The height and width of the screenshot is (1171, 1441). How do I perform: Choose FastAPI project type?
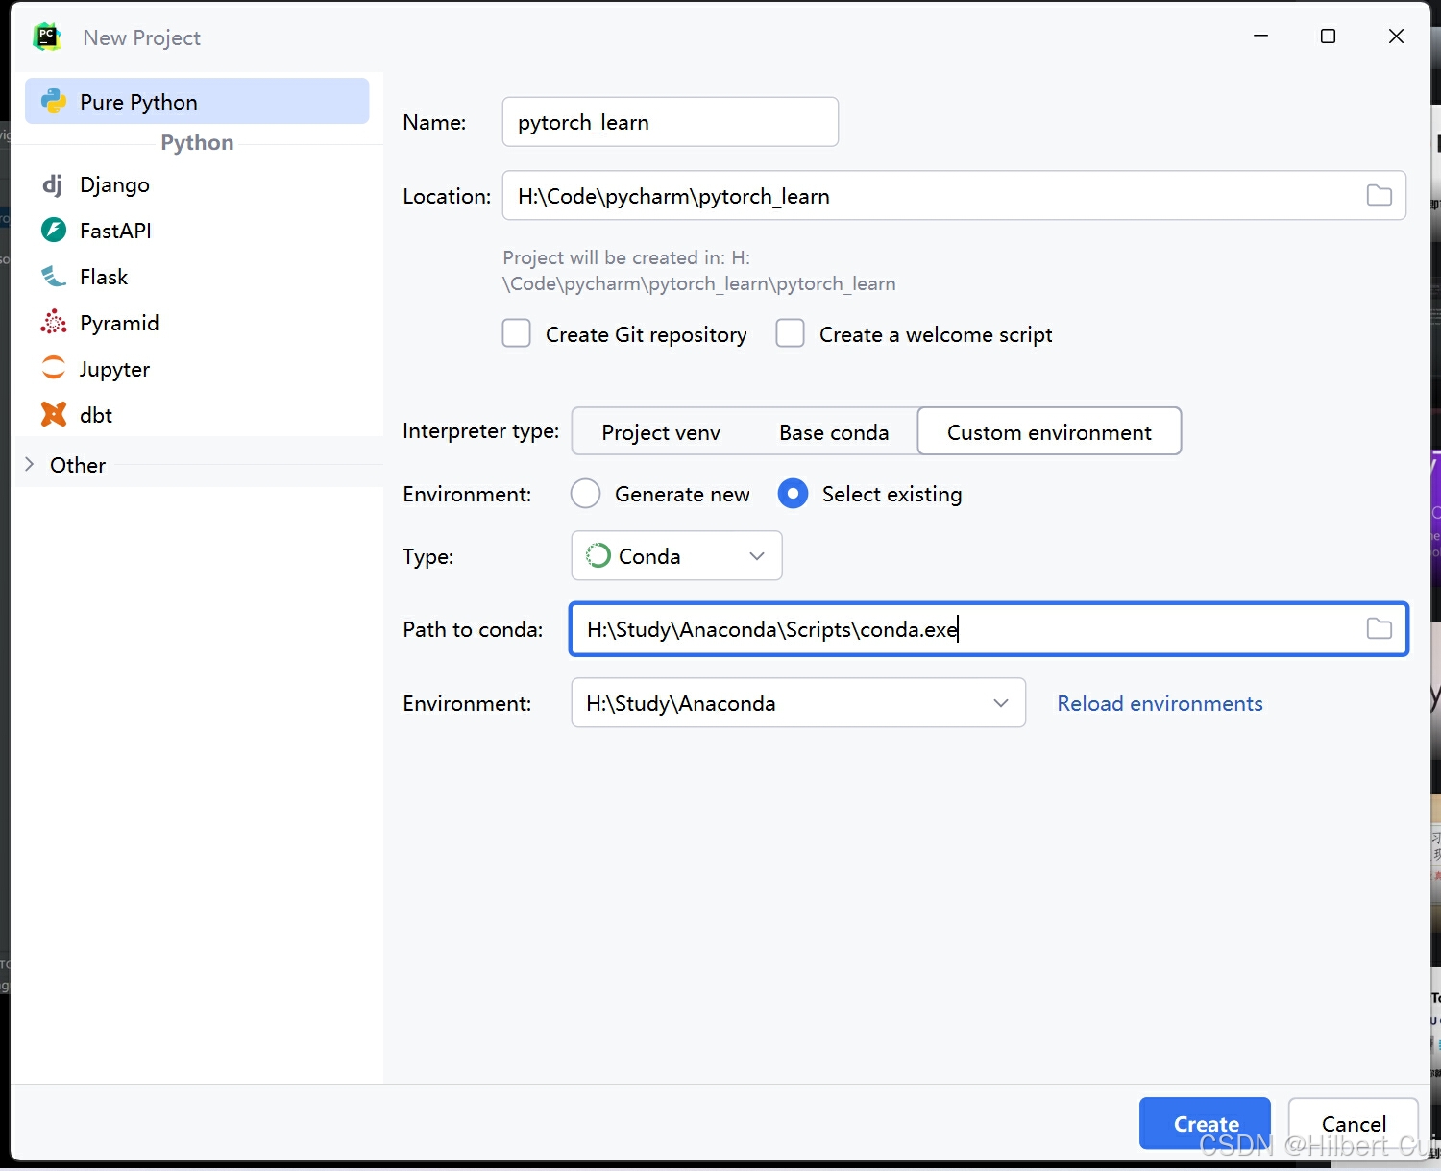(x=197, y=231)
